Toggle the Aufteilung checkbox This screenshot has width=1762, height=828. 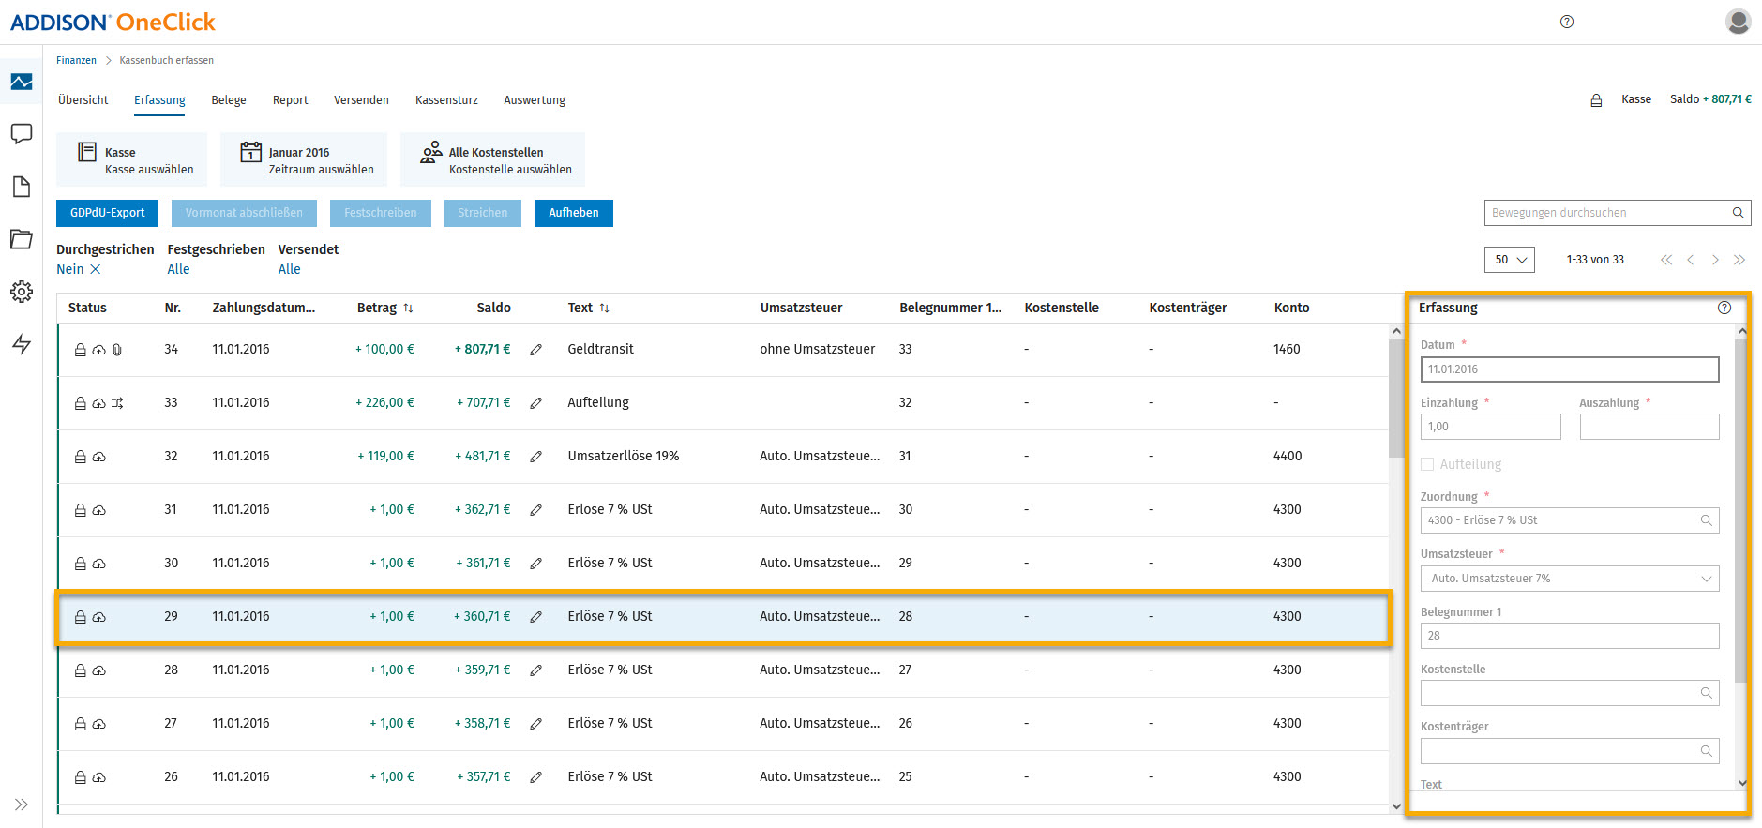click(1427, 464)
